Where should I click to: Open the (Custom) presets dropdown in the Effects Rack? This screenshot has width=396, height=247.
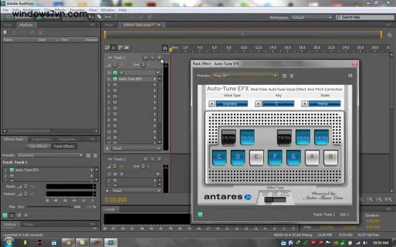50,155
